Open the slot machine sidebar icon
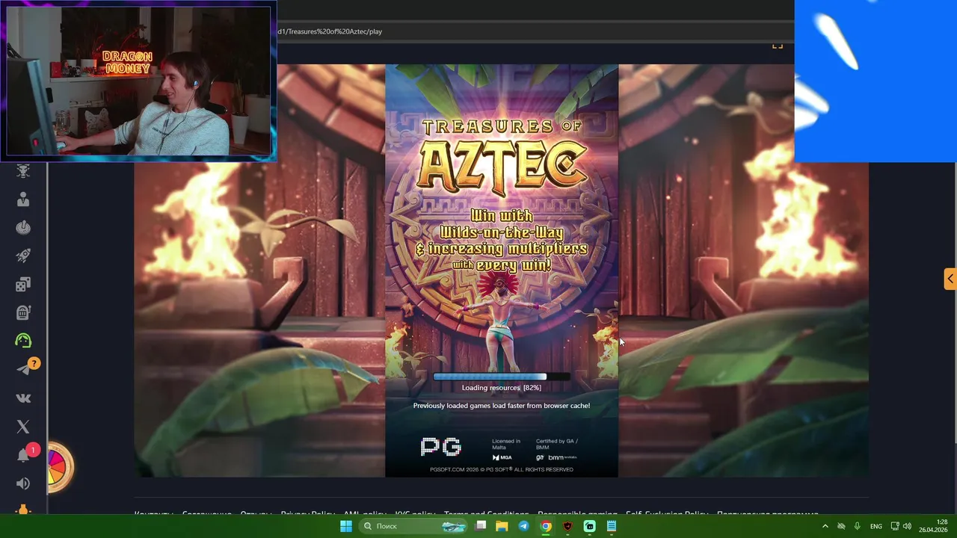957x538 pixels. [x=23, y=312]
